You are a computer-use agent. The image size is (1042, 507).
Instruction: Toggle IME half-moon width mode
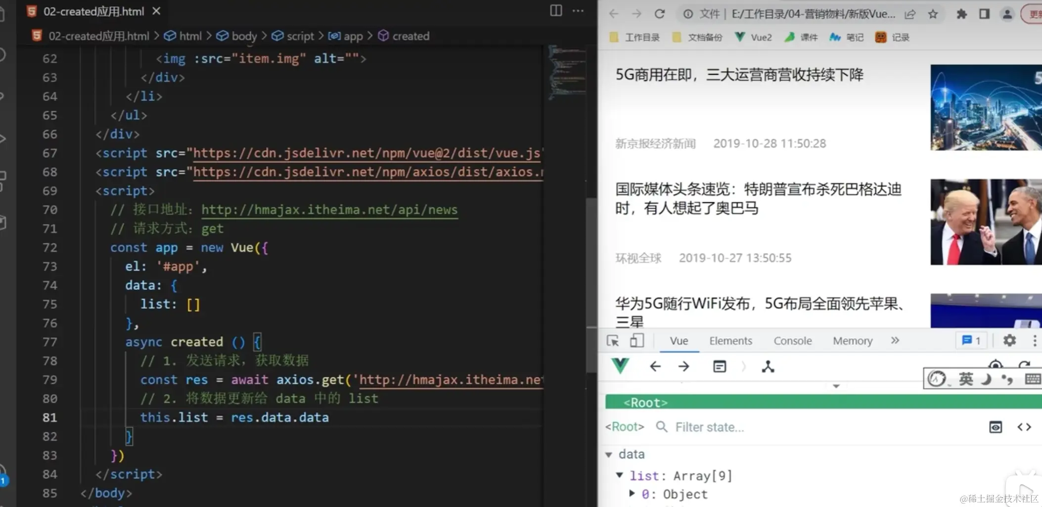tap(987, 379)
